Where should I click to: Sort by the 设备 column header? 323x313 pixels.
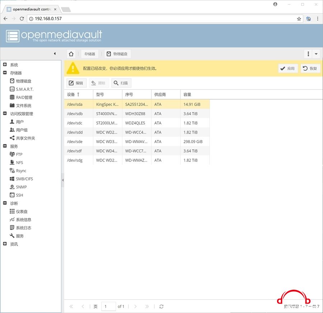point(79,94)
